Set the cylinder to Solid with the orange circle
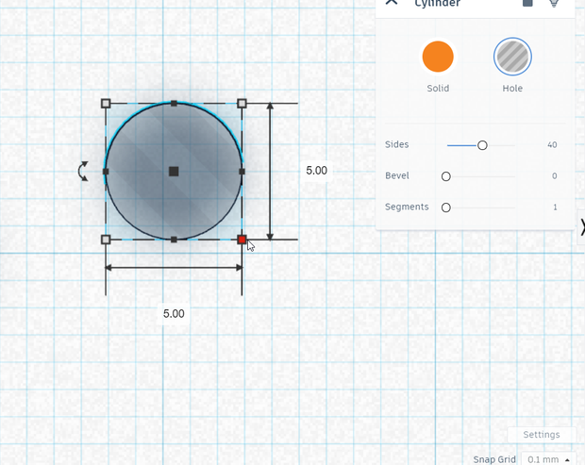Viewport: 585px width, 465px height. point(438,57)
